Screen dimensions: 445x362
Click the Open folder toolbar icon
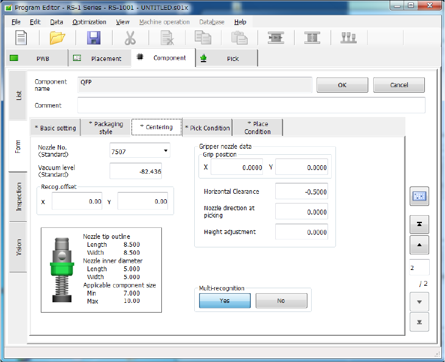coord(57,38)
